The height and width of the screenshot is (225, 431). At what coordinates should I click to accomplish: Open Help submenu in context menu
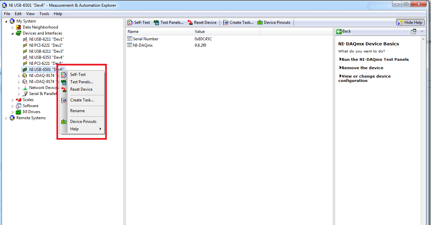click(82, 129)
